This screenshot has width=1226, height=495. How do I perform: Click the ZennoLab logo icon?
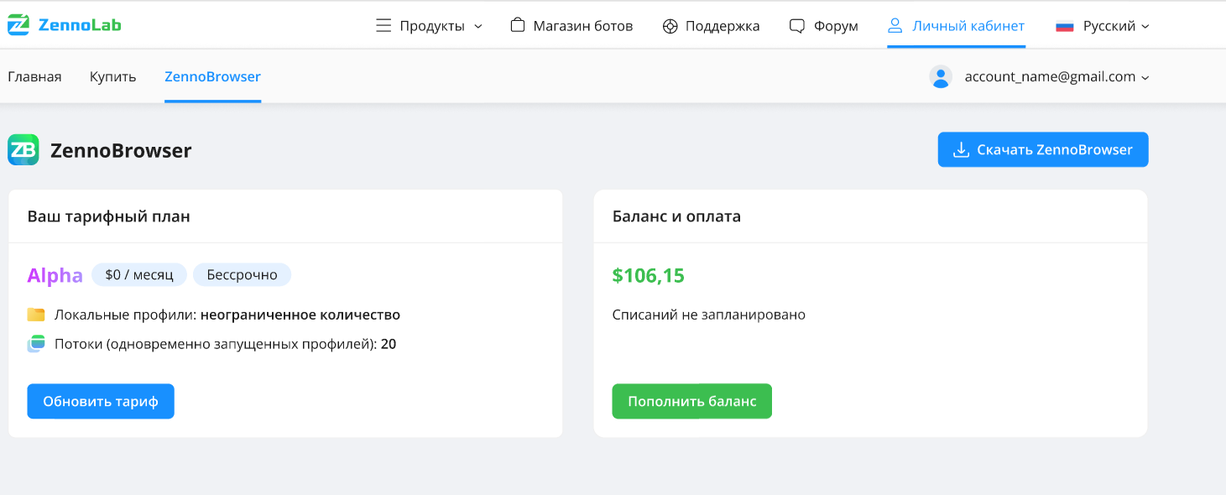[18, 25]
